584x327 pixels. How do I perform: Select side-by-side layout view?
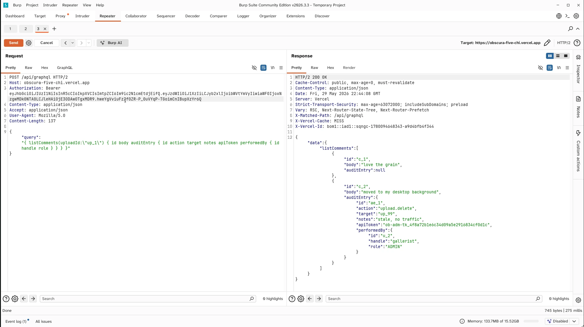tap(550, 56)
